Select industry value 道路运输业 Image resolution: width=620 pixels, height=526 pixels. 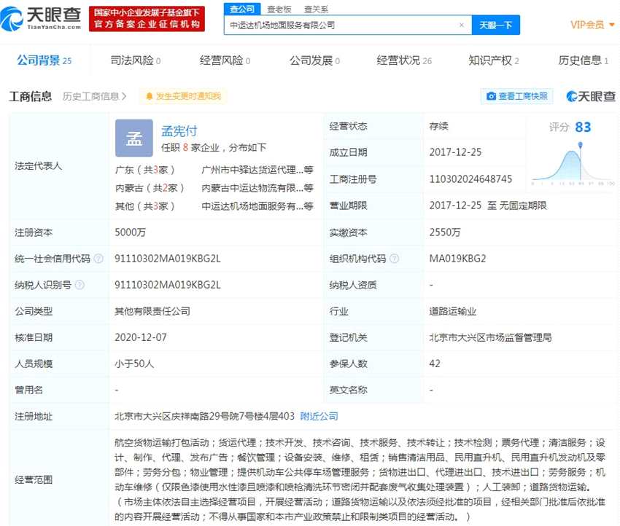click(x=453, y=311)
